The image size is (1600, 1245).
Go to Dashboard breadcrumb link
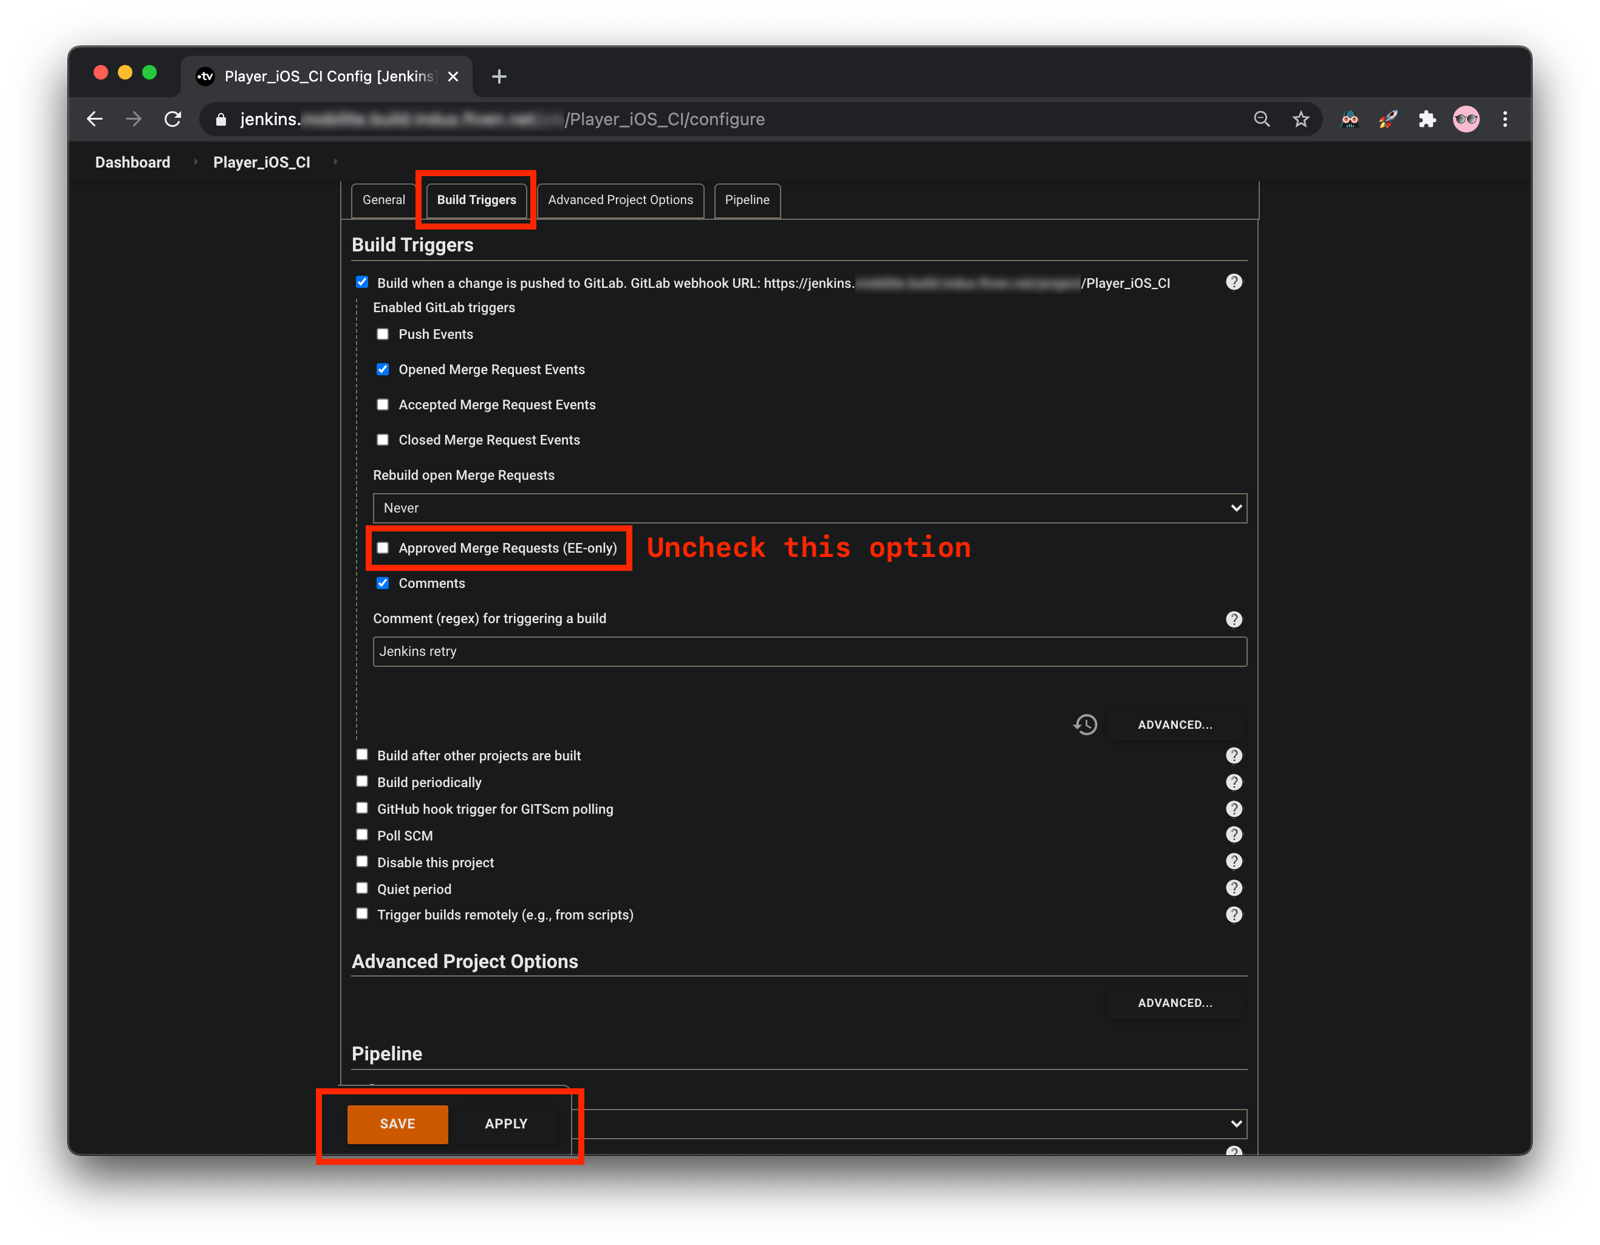(x=132, y=162)
